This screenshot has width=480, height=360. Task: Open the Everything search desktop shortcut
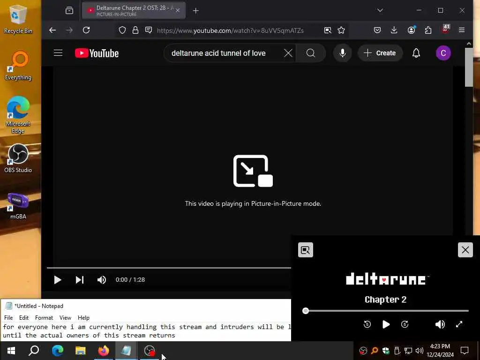point(18,66)
